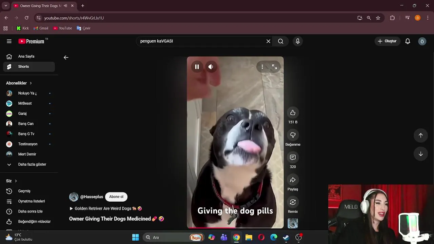Open the @Hasseplus channel link
This screenshot has width=434, height=244.
pyautogui.click(x=92, y=197)
